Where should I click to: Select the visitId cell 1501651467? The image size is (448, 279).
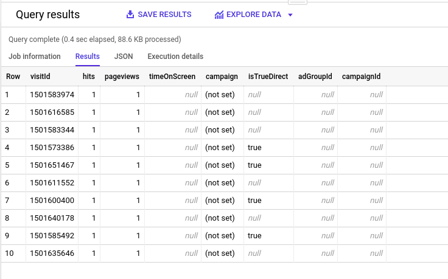click(x=52, y=165)
